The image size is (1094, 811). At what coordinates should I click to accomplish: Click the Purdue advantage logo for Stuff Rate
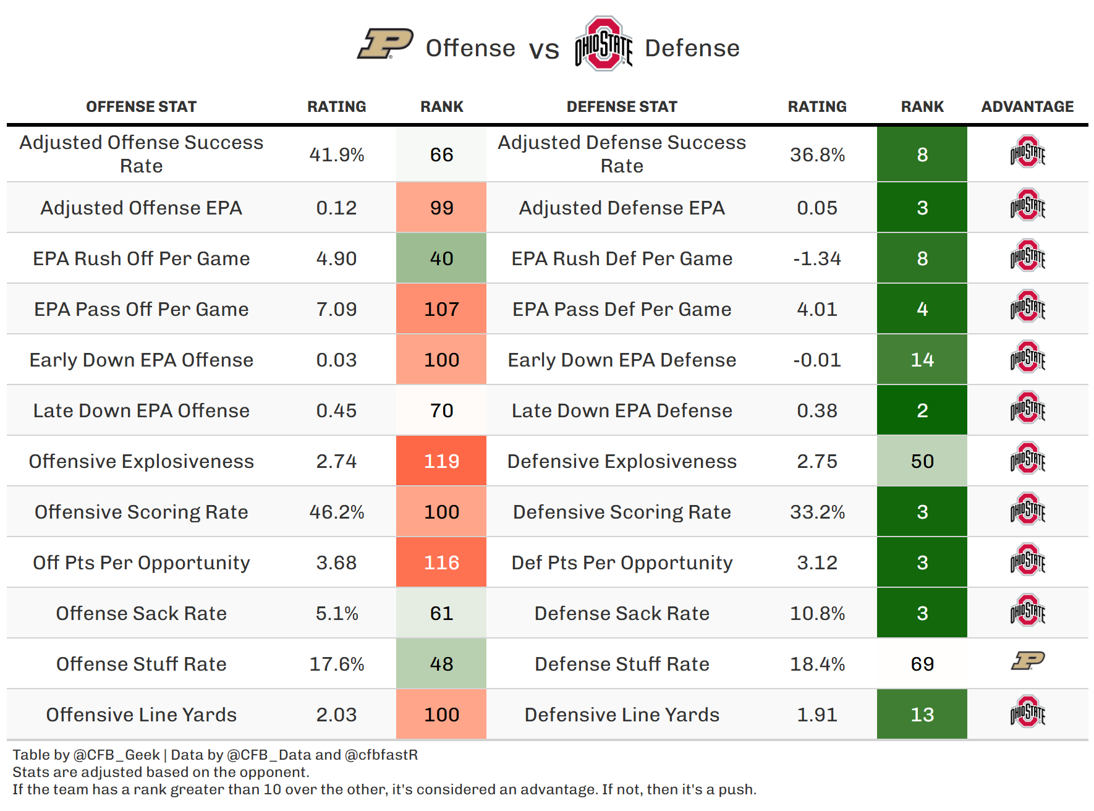click(1027, 661)
